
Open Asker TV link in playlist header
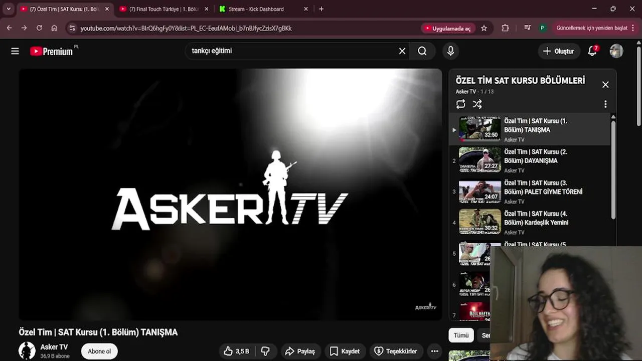(465, 92)
